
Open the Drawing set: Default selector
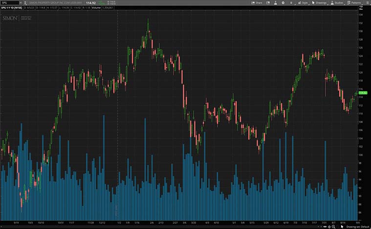pyautogui.click(x=357, y=227)
